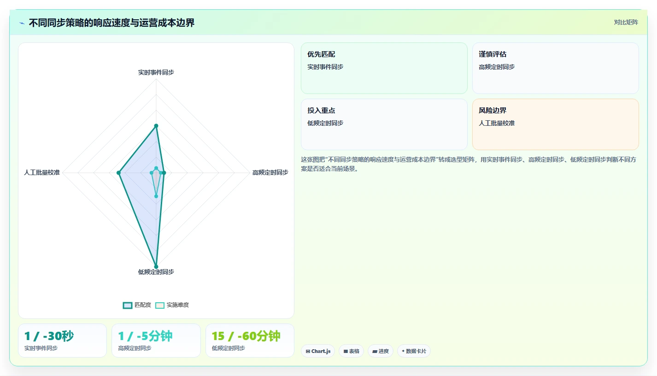Image resolution: width=657 pixels, height=376 pixels.
Task: Click 匹配度 data point on 实时事件同步 axis
Action: [156, 126]
